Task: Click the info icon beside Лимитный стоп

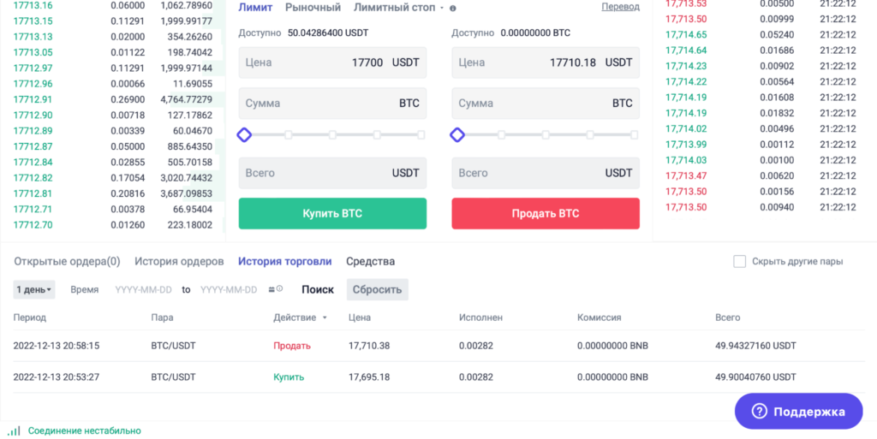Action: [x=452, y=8]
